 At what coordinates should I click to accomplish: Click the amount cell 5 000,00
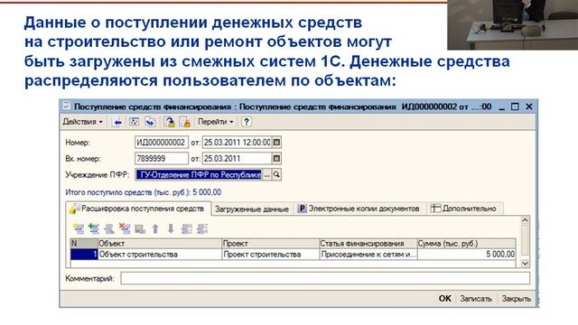coord(466,255)
